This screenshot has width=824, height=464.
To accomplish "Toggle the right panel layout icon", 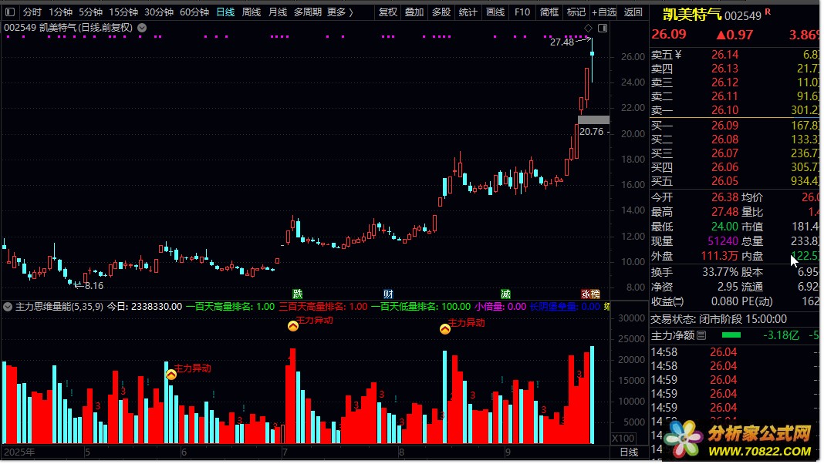I will [603, 28].
